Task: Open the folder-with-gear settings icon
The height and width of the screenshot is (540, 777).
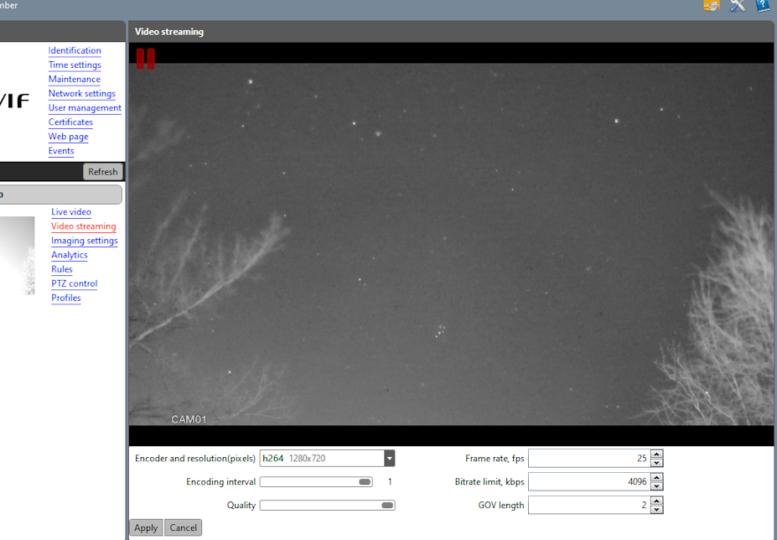Action: 712,5
